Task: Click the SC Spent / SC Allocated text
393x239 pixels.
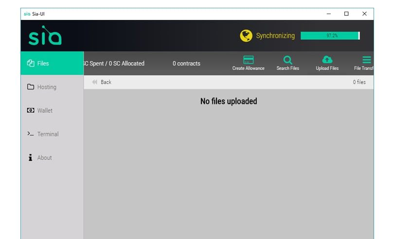Action: (x=114, y=64)
